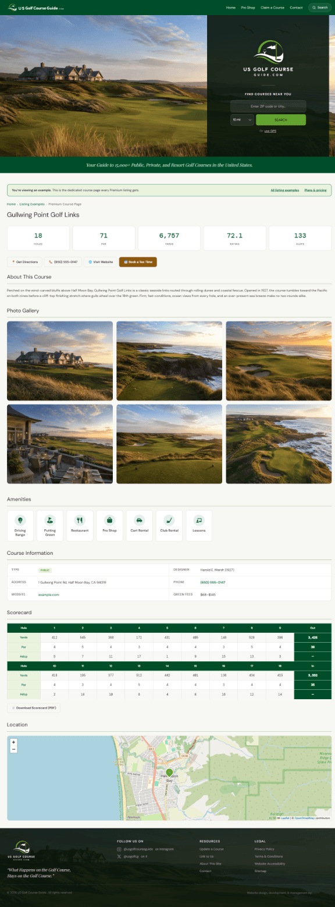Click the Driving Range amenity icon
The width and height of the screenshot is (335, 907).
pyautogui.click(x=20, y=520)
